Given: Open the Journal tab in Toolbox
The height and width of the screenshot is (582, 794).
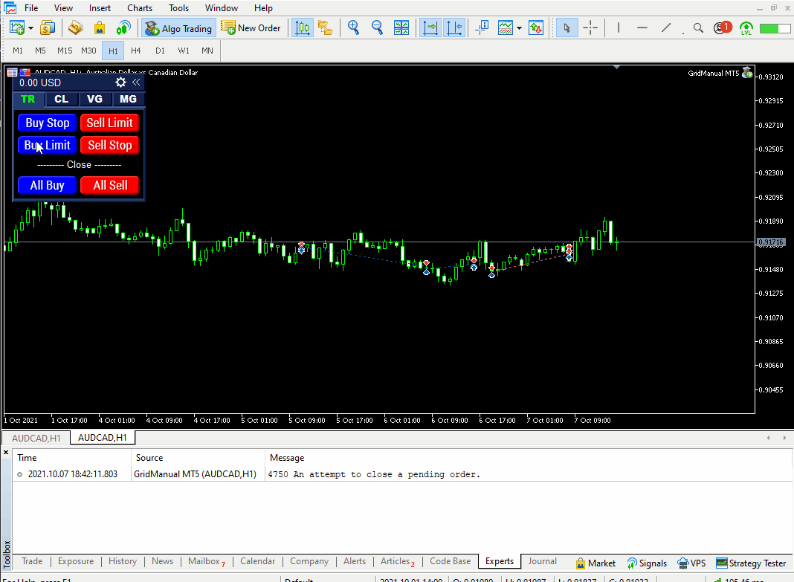Looking at the screenshot, I should [x=542, y=561].
